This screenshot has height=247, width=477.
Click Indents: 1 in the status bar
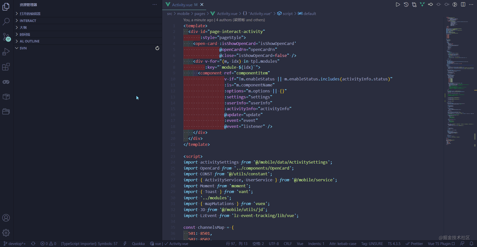316,244
